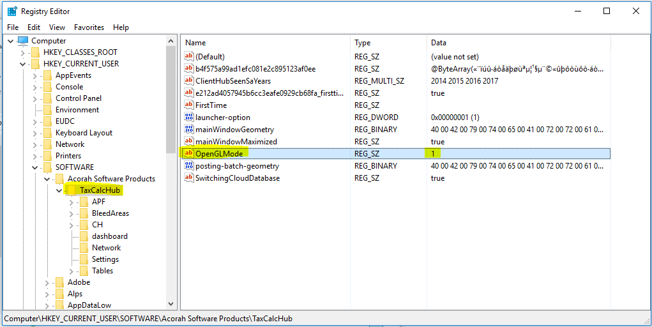
Task: Click the Computer icon at tree root
Action: click(x=24, y=41)
